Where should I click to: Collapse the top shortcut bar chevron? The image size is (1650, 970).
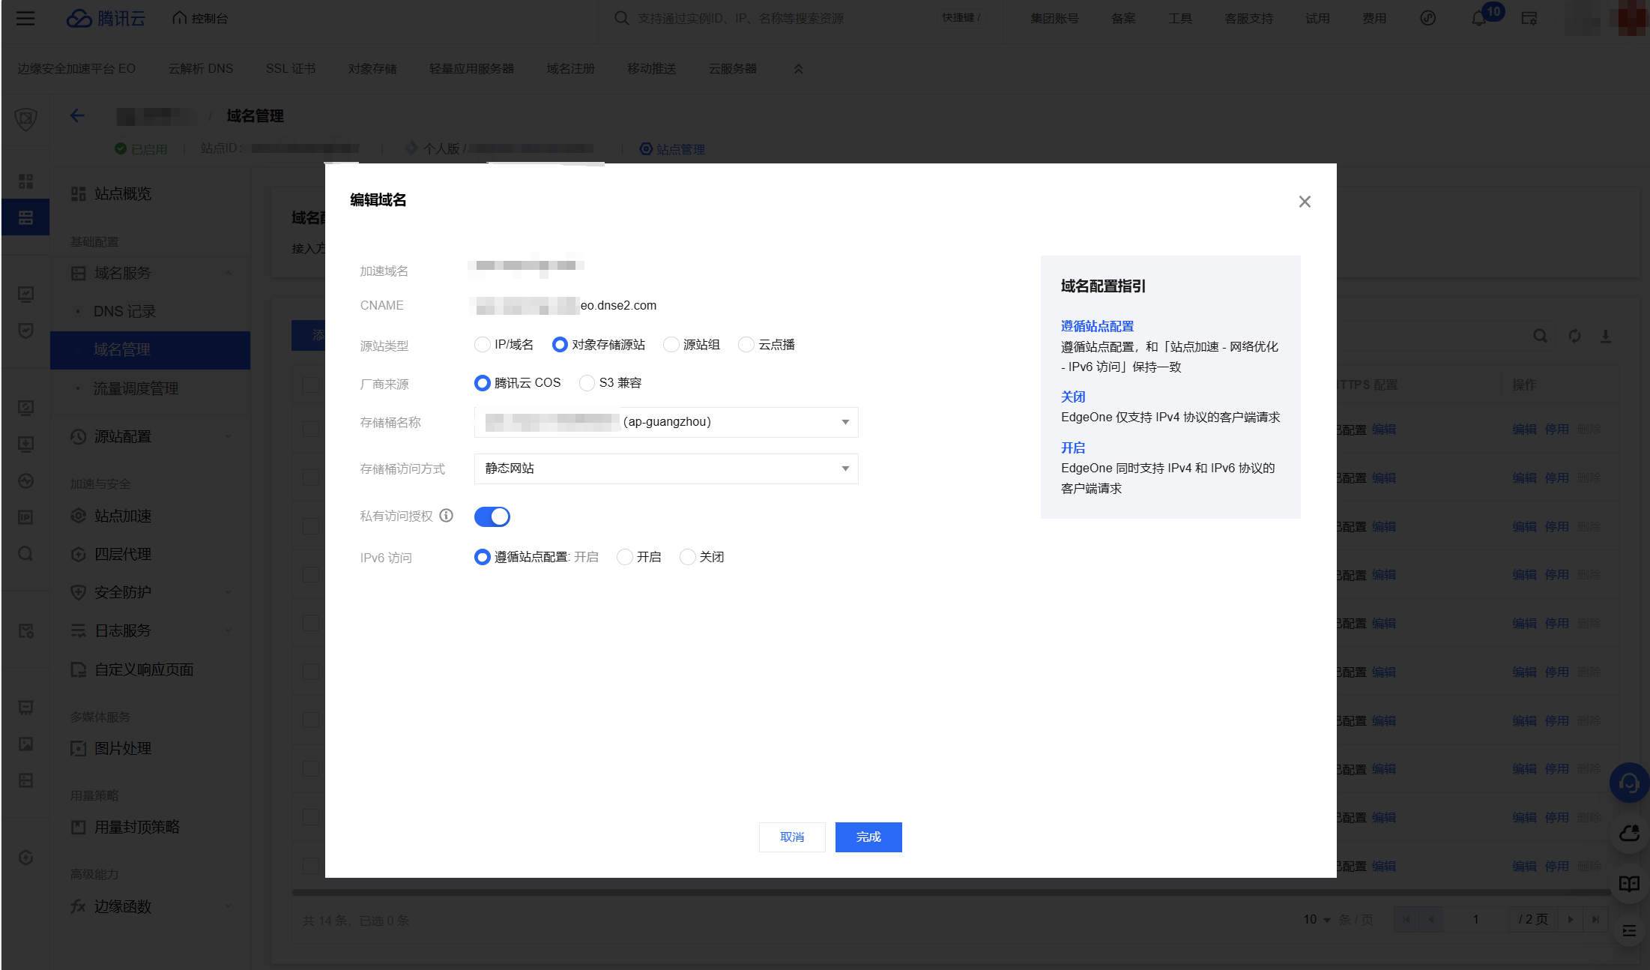tap(798, 69)
